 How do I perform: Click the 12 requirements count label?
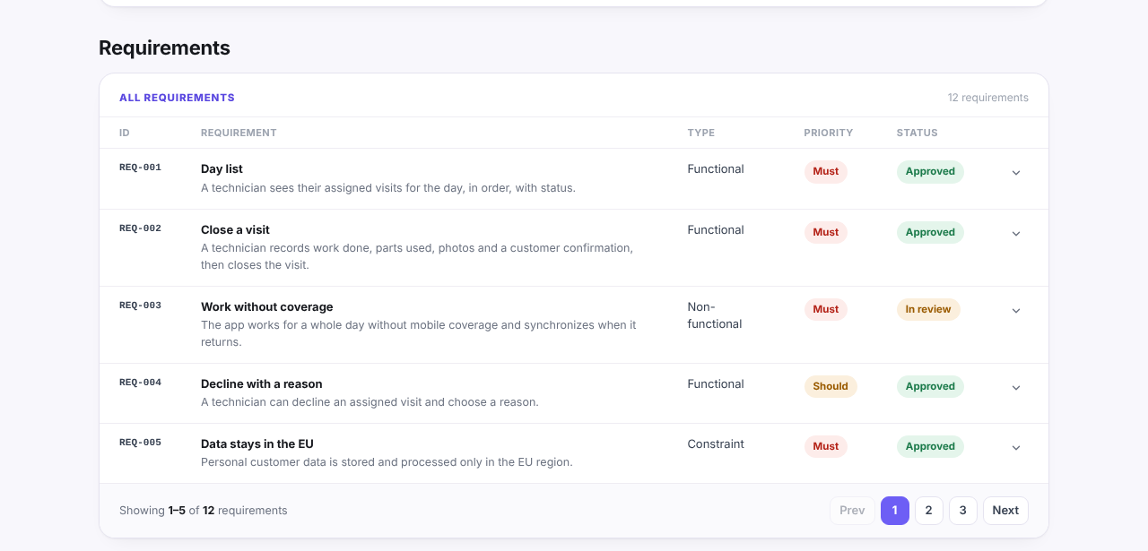(x=988, y=98)
